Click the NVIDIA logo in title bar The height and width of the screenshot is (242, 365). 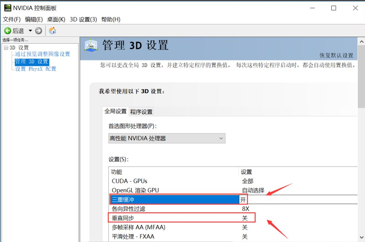(7, 8)
